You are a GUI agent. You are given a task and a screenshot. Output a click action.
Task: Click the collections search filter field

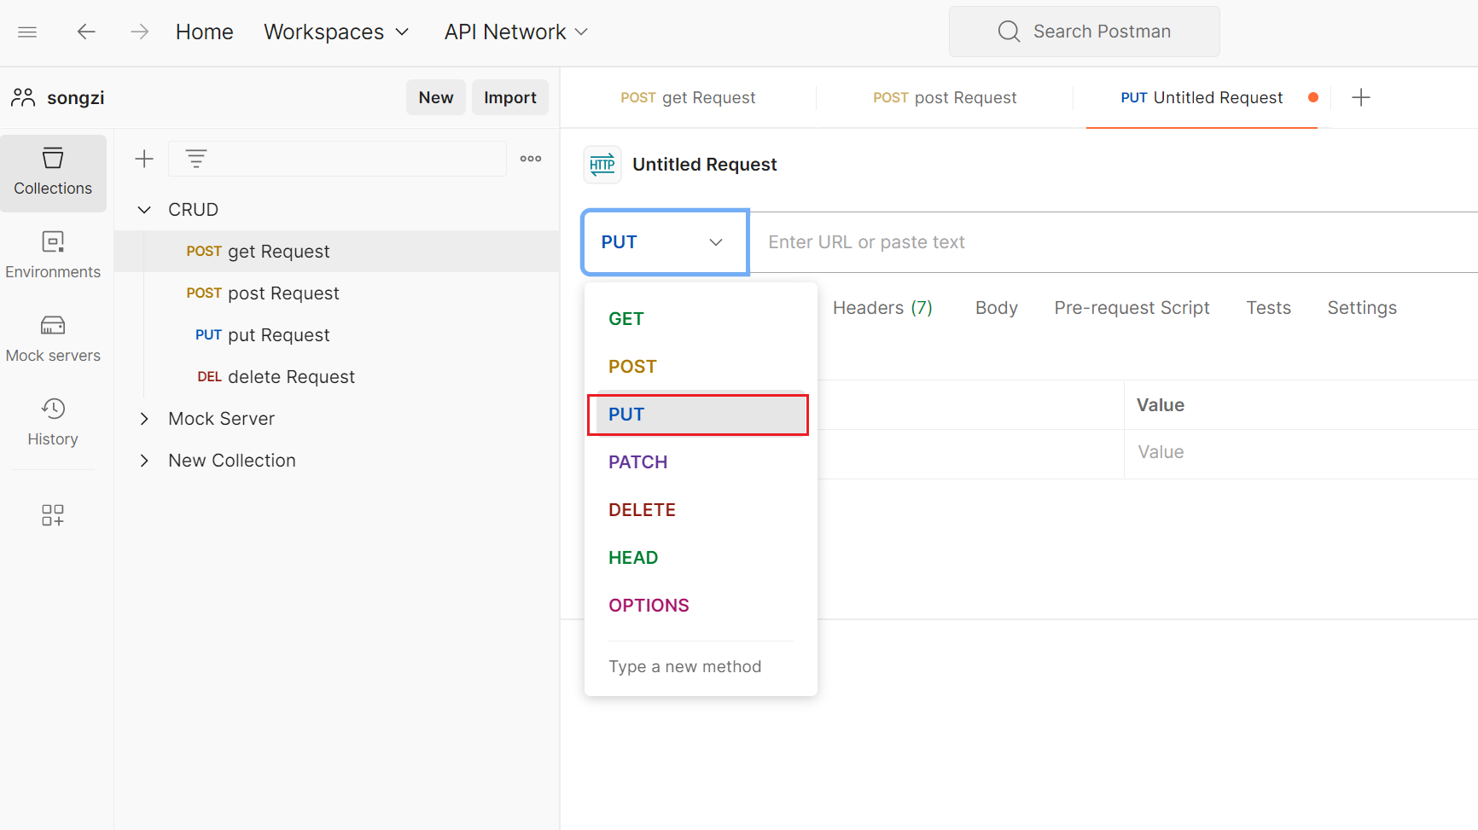click(x=337, y=159)
